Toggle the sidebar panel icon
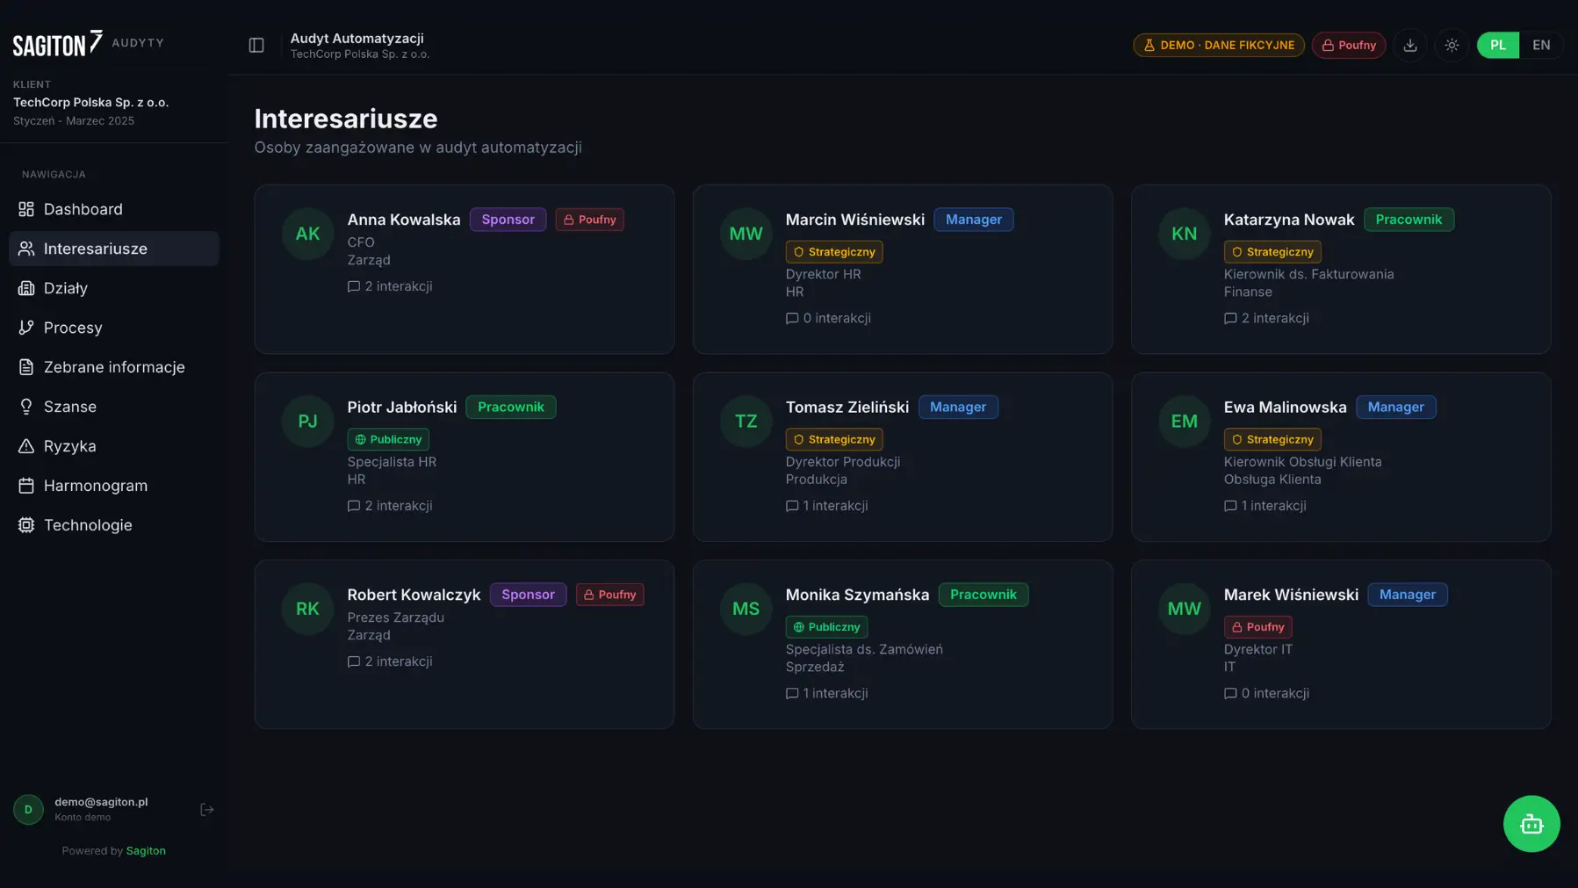The image size is (1578, 888). (x=256, y=45)
